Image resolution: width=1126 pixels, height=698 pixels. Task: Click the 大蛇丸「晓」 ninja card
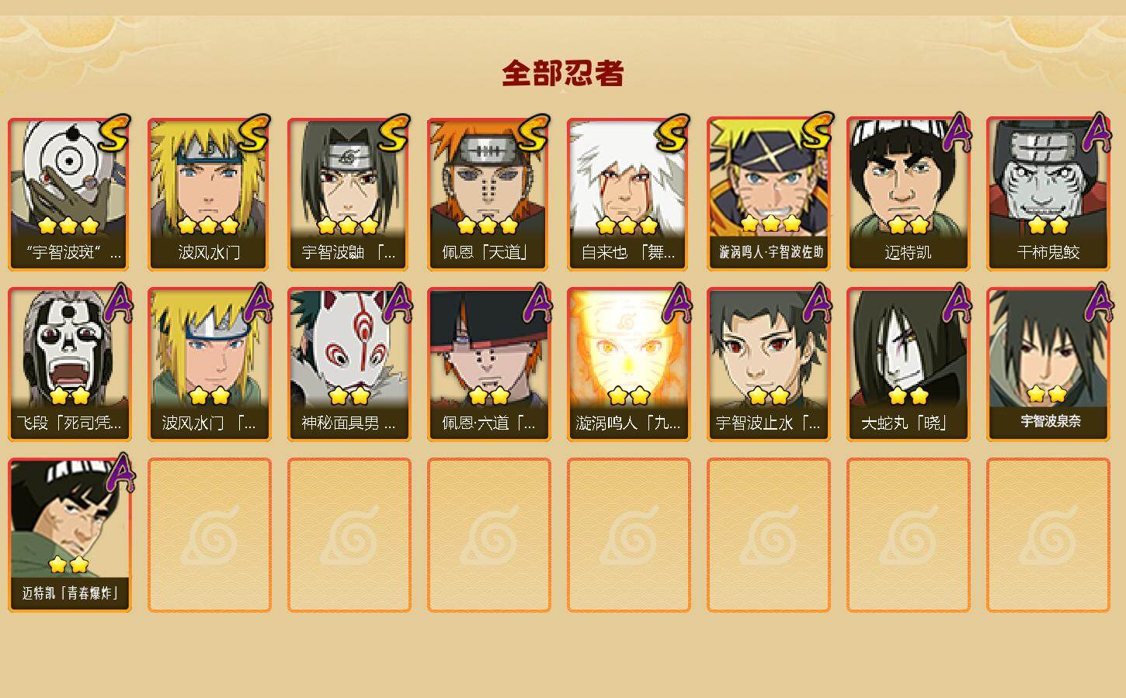(x=909, y=365)
